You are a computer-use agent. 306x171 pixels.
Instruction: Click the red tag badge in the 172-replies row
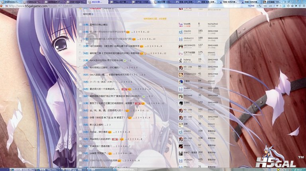[137, 104]
